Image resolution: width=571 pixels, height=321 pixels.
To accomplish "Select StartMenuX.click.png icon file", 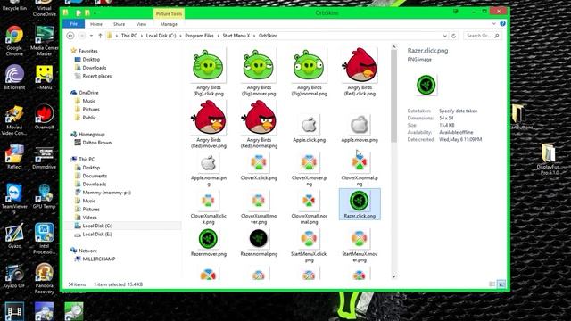I will [x=309, y=246].
